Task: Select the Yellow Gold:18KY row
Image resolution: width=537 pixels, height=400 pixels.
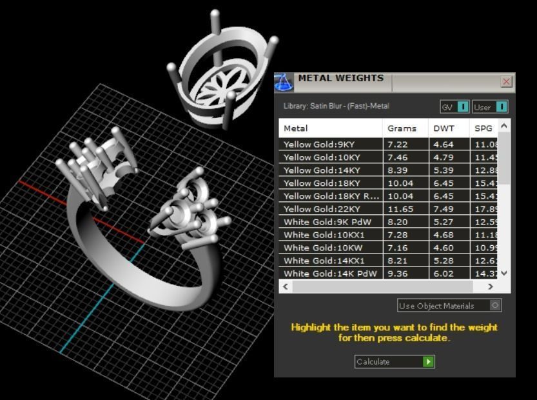Action: tap(388, 183)
